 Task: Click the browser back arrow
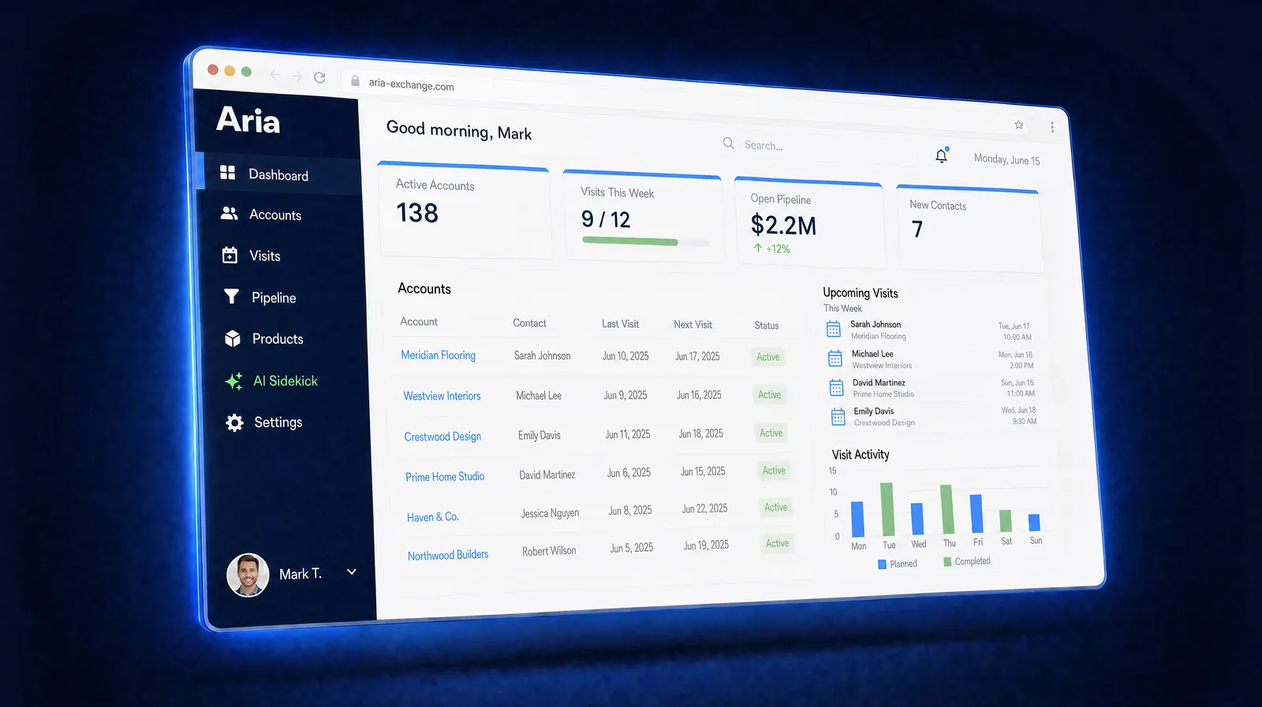[x=274, y=74]
